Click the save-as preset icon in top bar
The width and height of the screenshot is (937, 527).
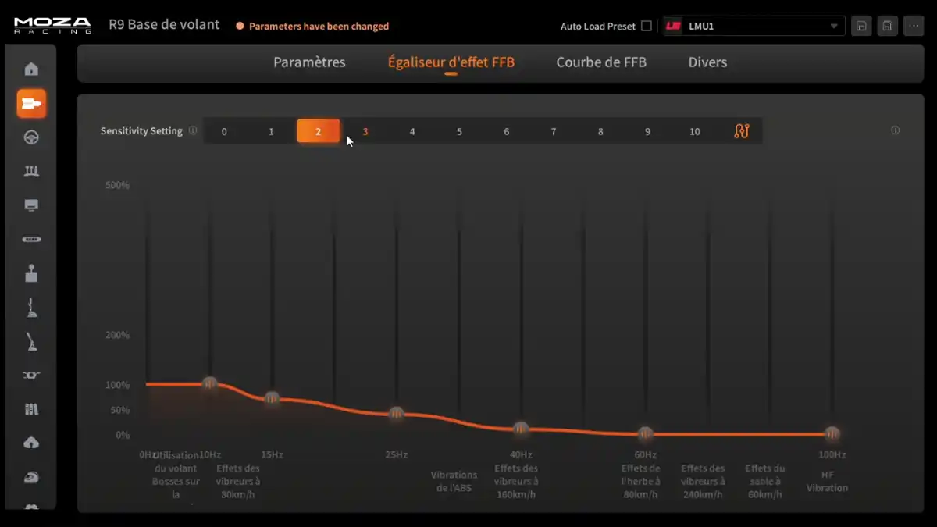pyautogui.click(x=888, y=26)
